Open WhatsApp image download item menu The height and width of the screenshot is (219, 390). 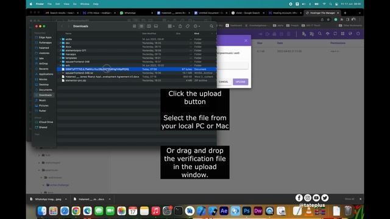66,199
